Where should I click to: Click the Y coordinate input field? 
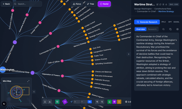click(x=84, y=102)
